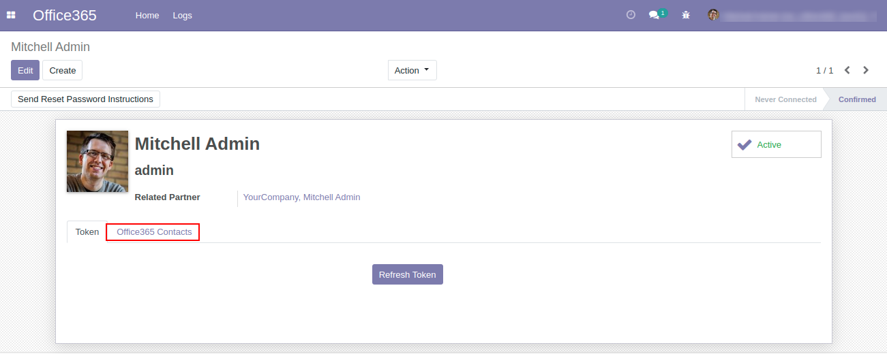The image size is (887, 354).
Task: Select the Token tab
Action: tap(87, 232)
